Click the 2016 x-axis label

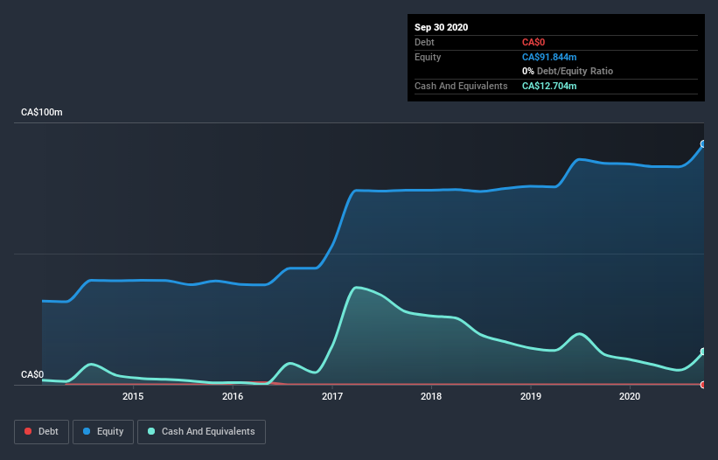[233, 396]
